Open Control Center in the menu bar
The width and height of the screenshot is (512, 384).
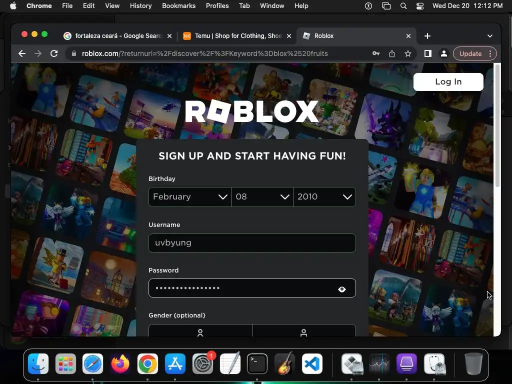click(x=420, y=6)
